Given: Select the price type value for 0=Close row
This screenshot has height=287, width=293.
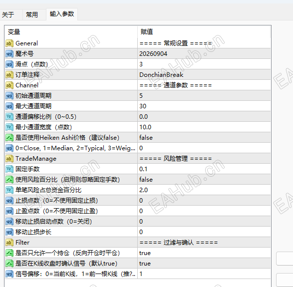Looking at the screenshot, I should 141,148.
